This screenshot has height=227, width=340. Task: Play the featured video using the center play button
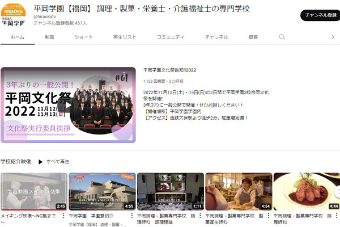(x=68, y=105)
